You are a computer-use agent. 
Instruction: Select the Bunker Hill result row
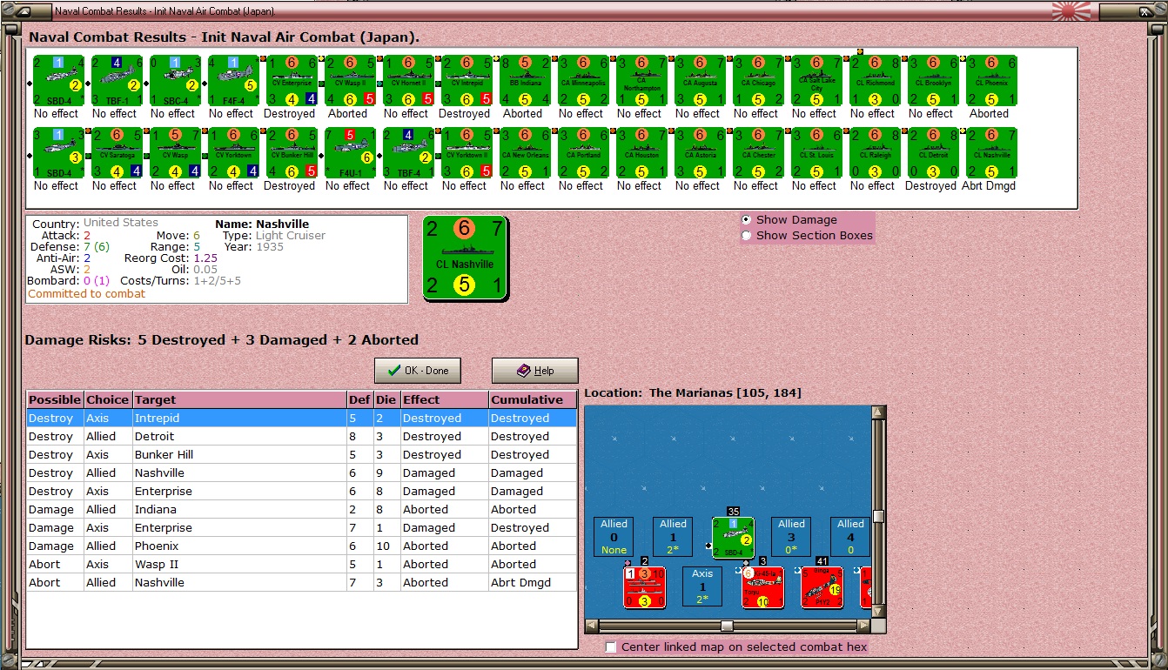302,455
